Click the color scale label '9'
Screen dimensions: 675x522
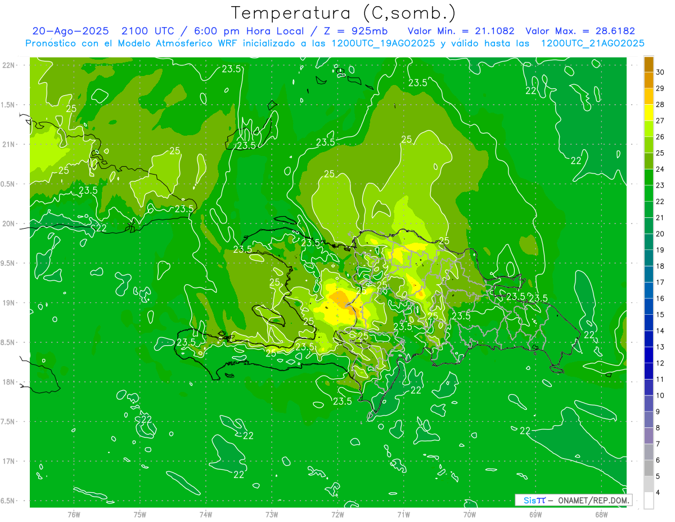[x=658, y=412]
